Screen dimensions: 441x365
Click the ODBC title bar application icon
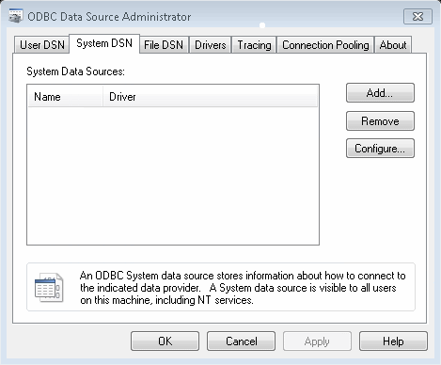pyautogui.click(x=16, y=16)
